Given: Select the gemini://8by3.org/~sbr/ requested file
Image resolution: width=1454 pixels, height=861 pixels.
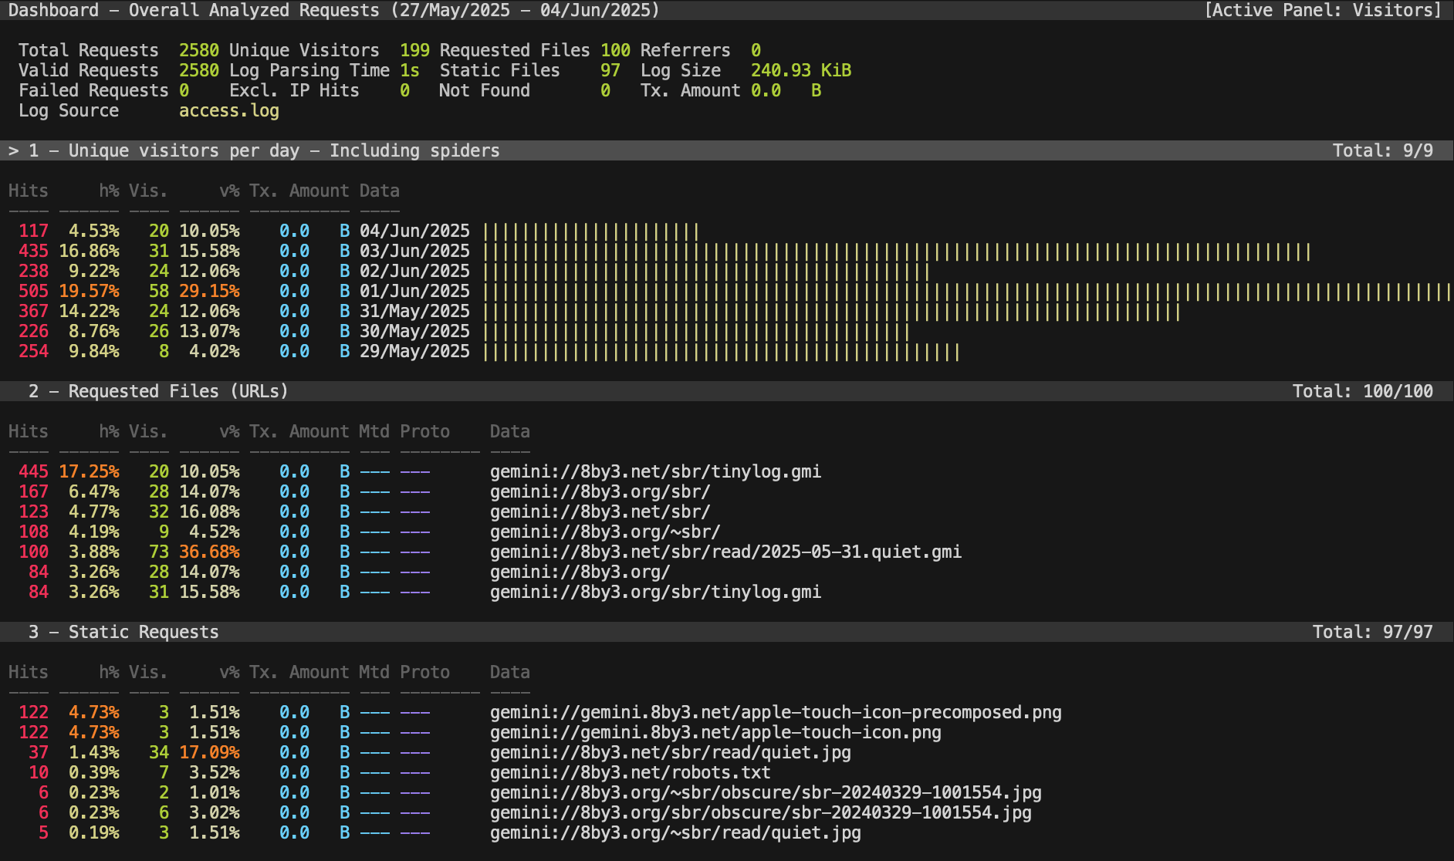Looking at the screenshot, I should click(604, 532).
